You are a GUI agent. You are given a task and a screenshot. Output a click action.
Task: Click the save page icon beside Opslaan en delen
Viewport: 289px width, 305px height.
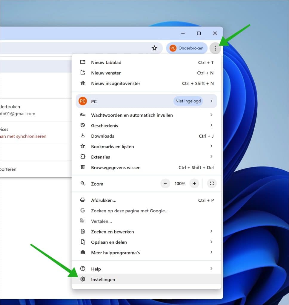83,242
